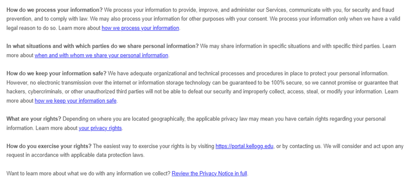Viewport: 420px width, 193px height.
Task: Visit the 'your privacy rights' link
Action: 100,128
